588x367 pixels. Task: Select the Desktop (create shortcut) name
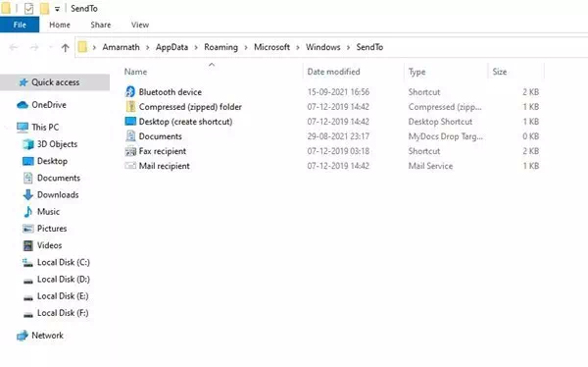click(185, 122)
